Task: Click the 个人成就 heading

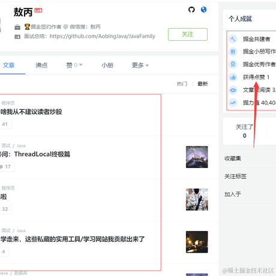Action: pos(240,19)
